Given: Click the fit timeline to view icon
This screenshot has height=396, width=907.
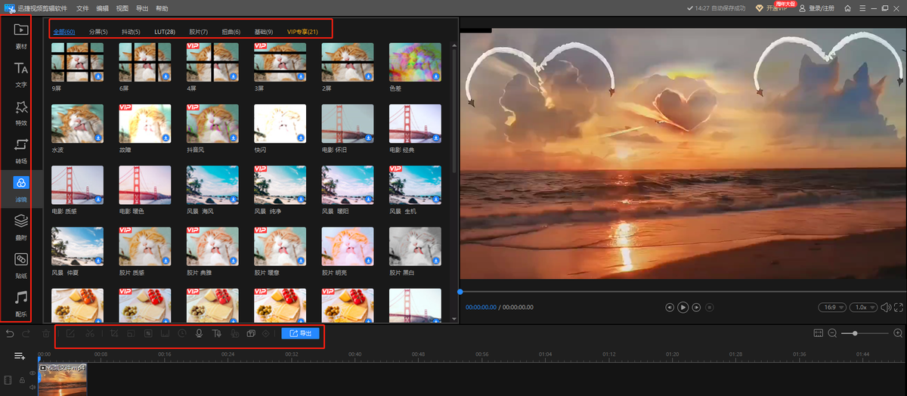Looking at the screenshot, I should [818, 333].
